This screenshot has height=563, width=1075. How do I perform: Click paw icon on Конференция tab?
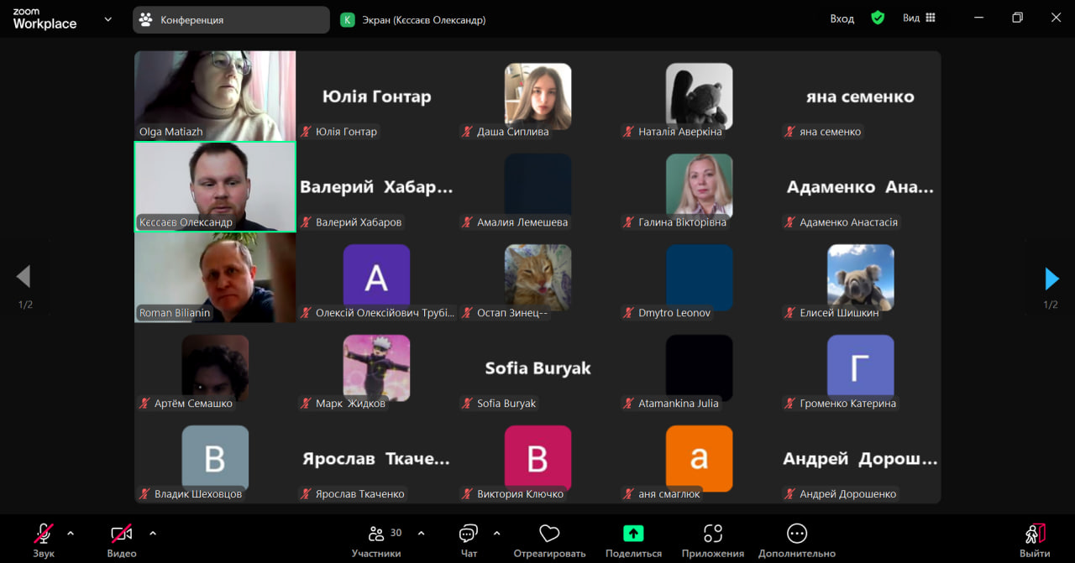[x=146, y=19]
